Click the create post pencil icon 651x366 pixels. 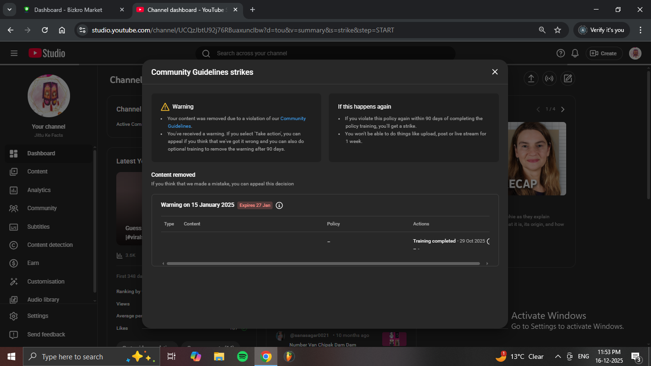(x=567, y=79)
